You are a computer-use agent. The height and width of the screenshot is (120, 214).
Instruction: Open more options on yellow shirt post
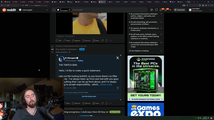[x=111, y=41]
